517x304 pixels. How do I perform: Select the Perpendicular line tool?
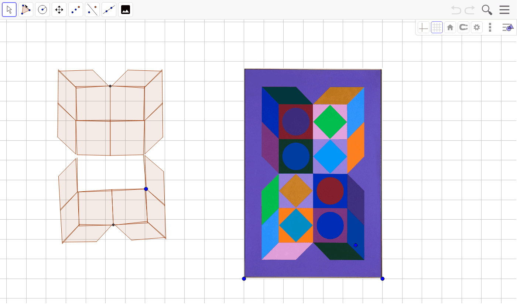(x=92, y=10)
